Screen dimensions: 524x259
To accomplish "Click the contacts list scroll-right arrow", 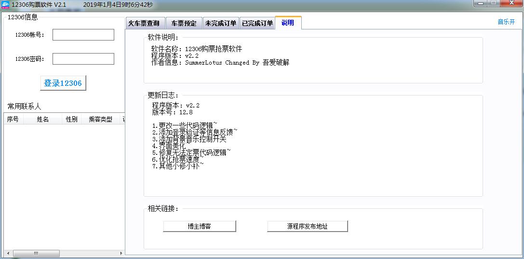I will click(121, 254).
